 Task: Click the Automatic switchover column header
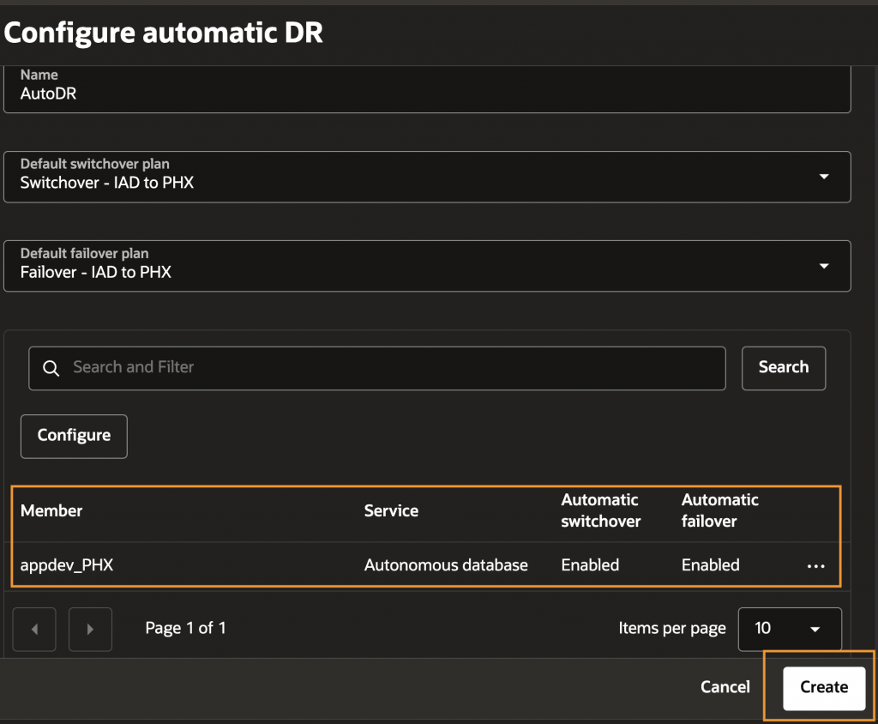pyautogui.click(x=600, y=510)
